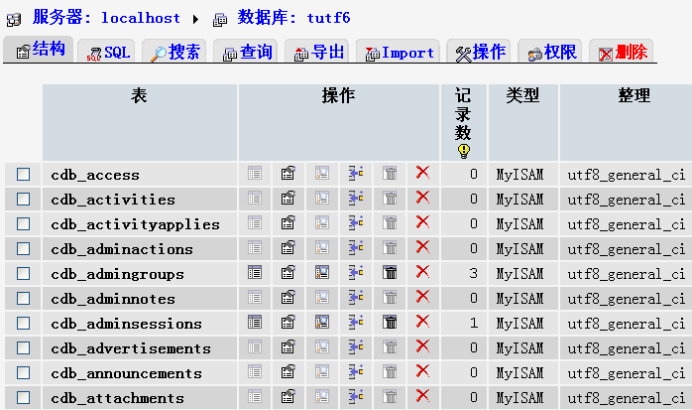Open the cdb_adminsessions table link
692x410 pixels.
(126, 324)
